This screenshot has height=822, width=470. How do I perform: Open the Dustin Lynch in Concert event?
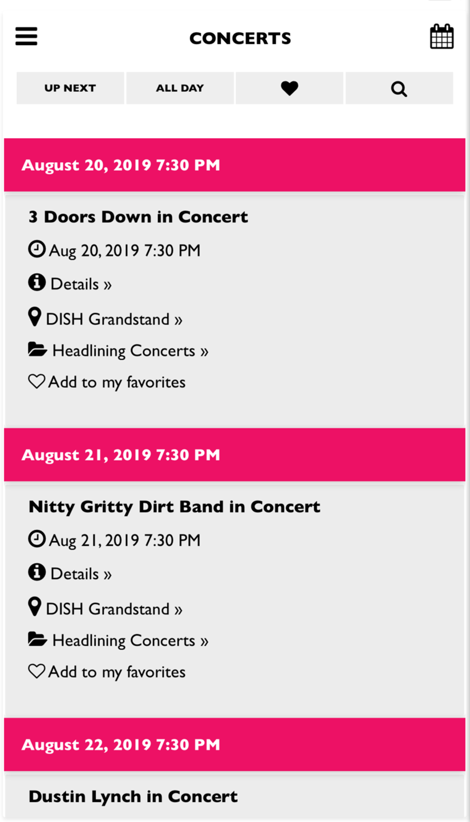133,796
